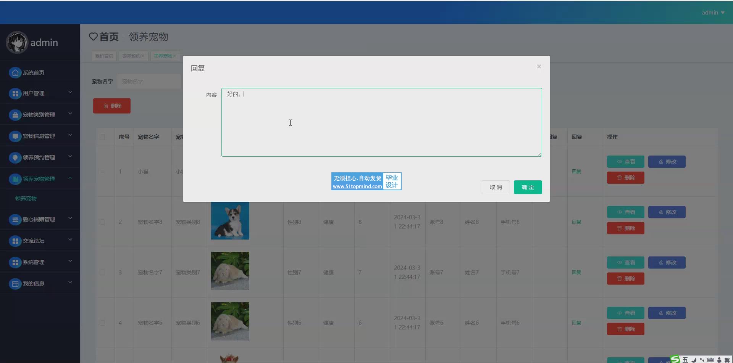
Task: Click the person icon in input toolbar
Action: point(719,360)
